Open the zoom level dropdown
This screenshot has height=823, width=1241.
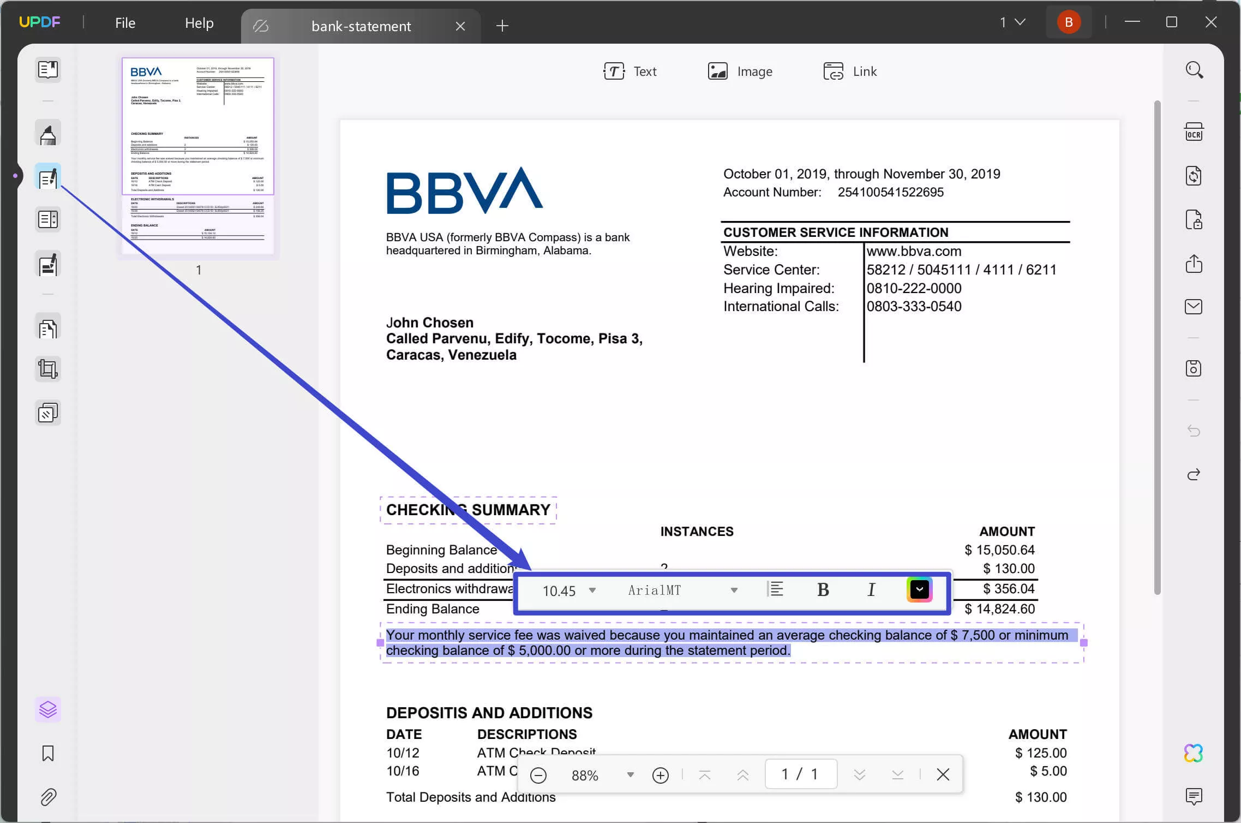click(x=630, y=775)
